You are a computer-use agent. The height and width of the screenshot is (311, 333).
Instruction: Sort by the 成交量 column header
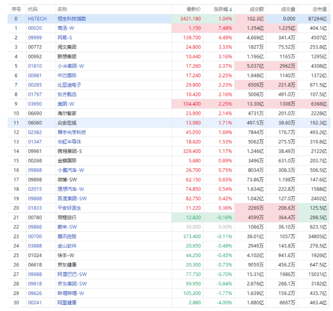click(x=288, y=9)
